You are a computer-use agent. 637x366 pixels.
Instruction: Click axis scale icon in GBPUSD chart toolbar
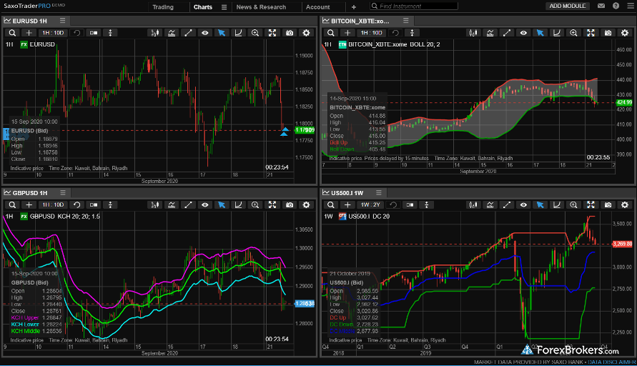click(x=239, y=204)
